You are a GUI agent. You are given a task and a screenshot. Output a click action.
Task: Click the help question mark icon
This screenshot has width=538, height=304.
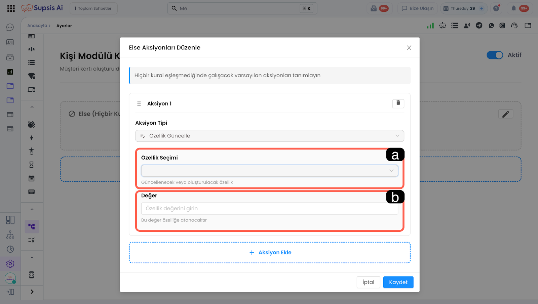pos(496,8)
